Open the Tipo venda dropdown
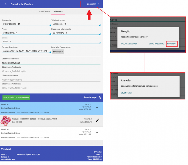The width and height of the screenshot is (188, 165). [x=26, y=24]
